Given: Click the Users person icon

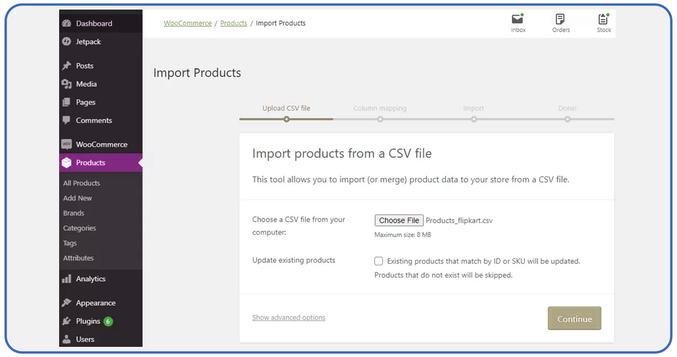Looking at the screenshot, I should 66,339.
